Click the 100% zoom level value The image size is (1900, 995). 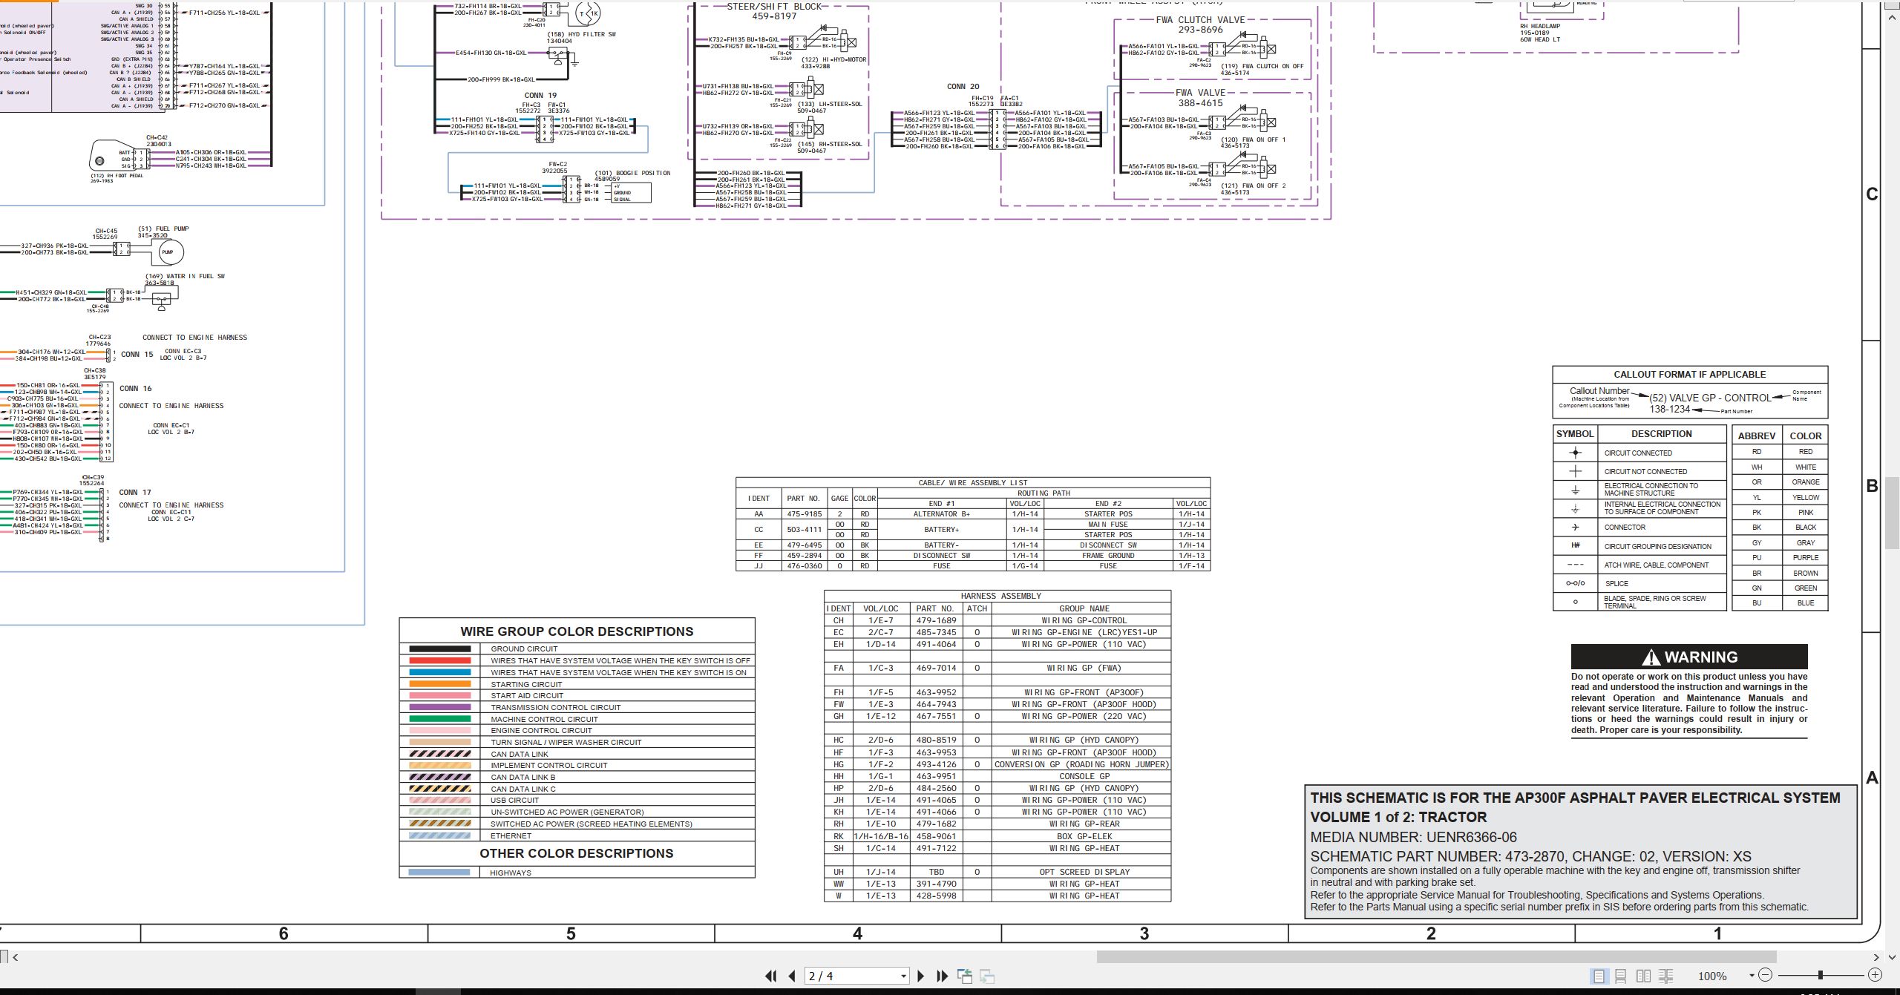click(x=1712, y=976)
